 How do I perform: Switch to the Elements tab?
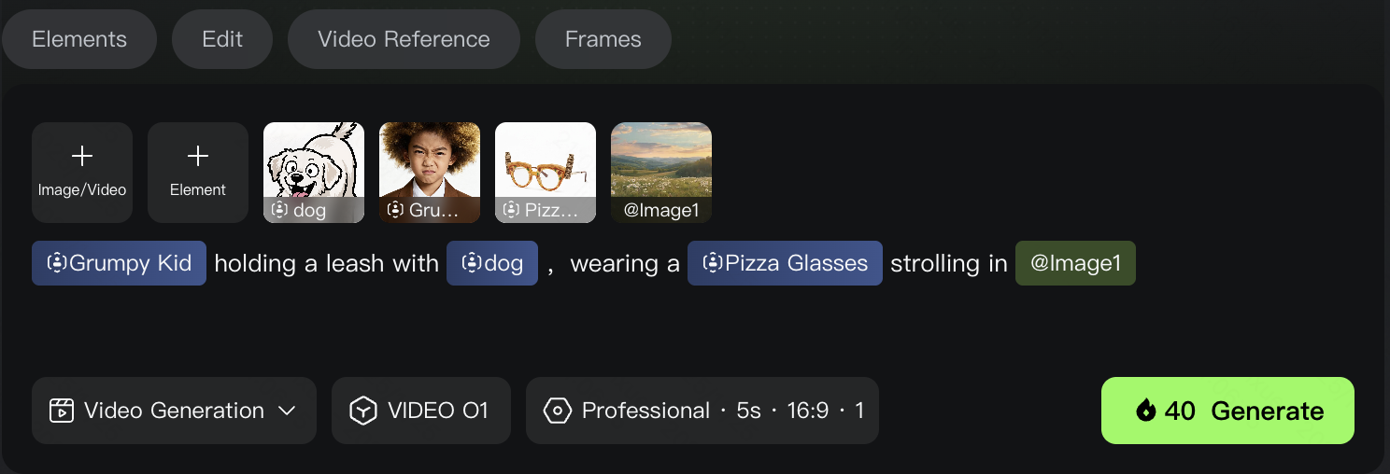(x=79, y=39)
